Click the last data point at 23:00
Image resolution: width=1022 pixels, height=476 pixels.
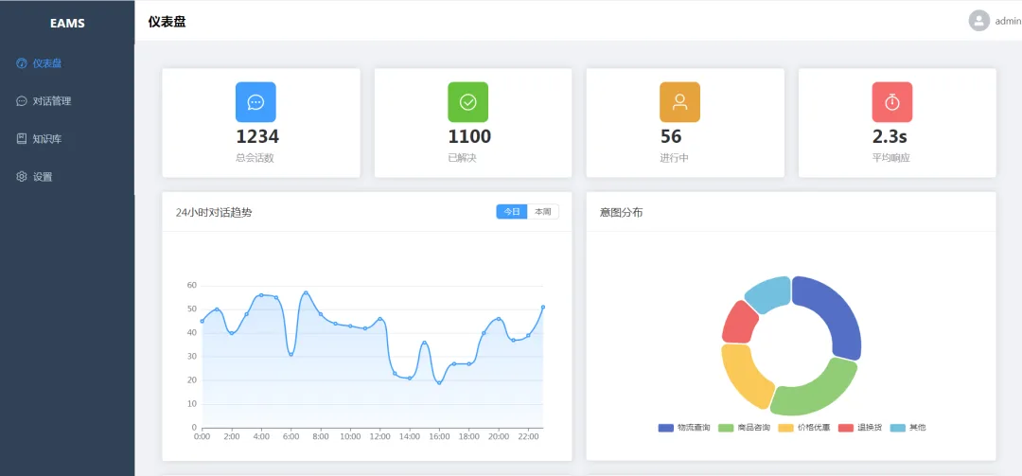543,307
